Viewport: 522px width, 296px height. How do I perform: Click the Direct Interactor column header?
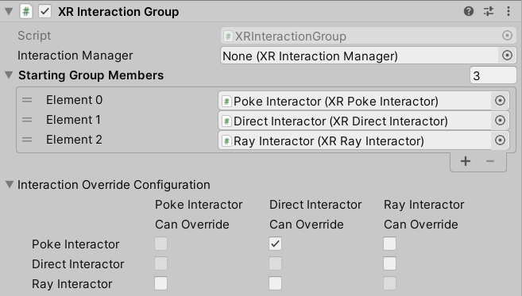(315, 205)
